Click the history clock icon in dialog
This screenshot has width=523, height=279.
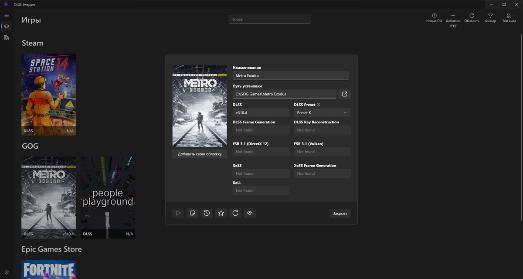[207, 213]
